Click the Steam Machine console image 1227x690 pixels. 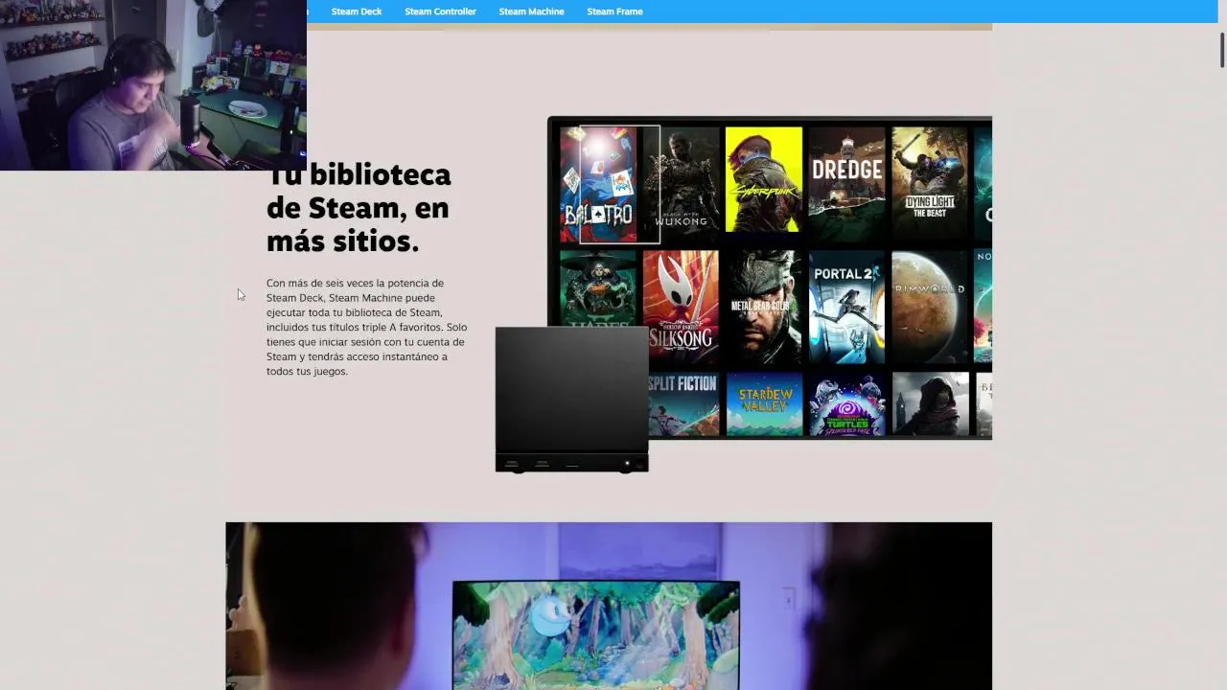571,399
